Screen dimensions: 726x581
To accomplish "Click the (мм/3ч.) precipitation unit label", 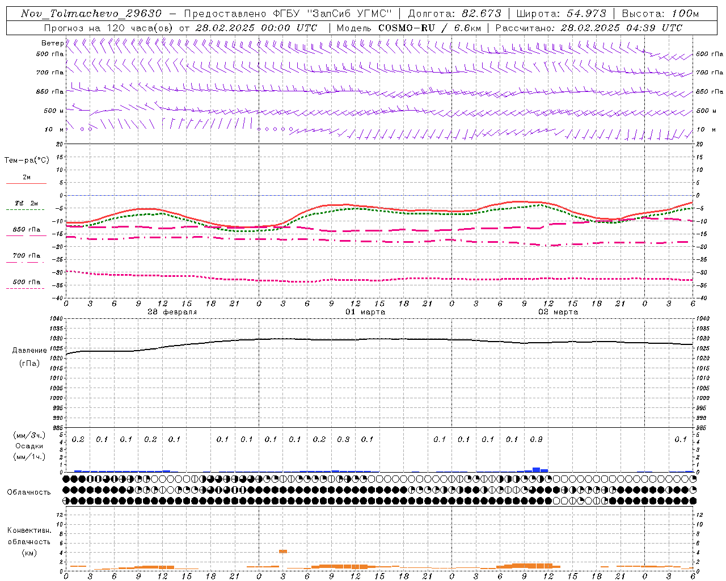I will click(29, 435).
